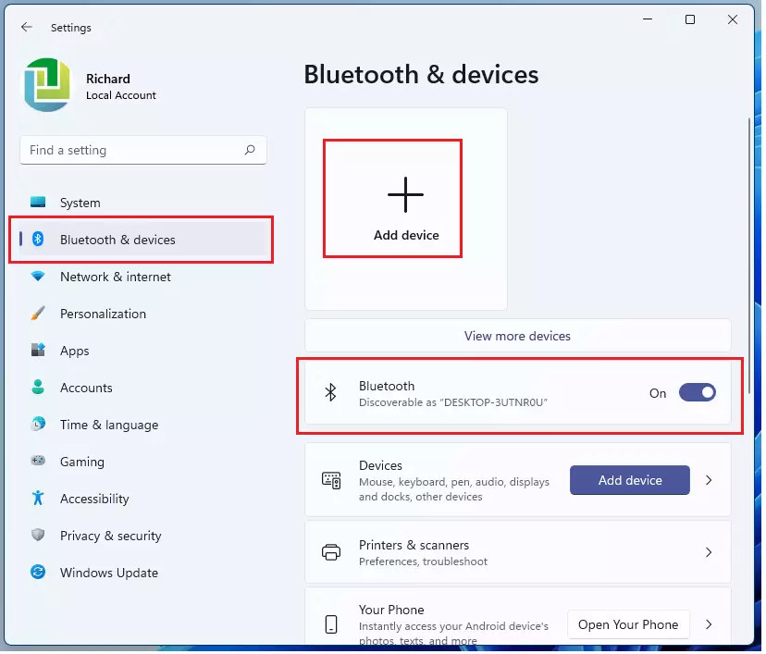Click the Printers & scanners title text
Viewport: 766px width, 654px height.
[x=415, y=547]
